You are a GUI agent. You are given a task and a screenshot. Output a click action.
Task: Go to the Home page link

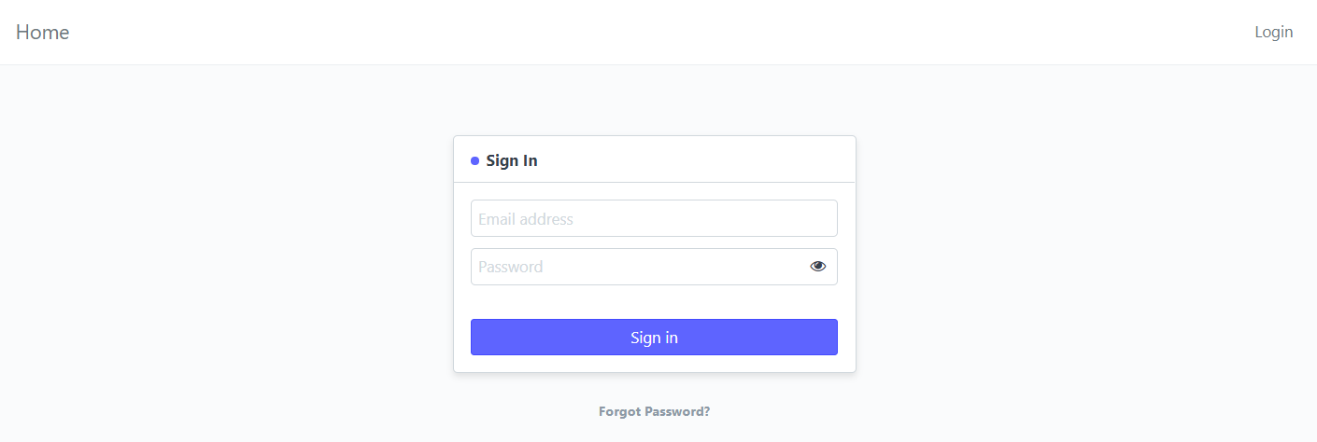click(43, 32)
